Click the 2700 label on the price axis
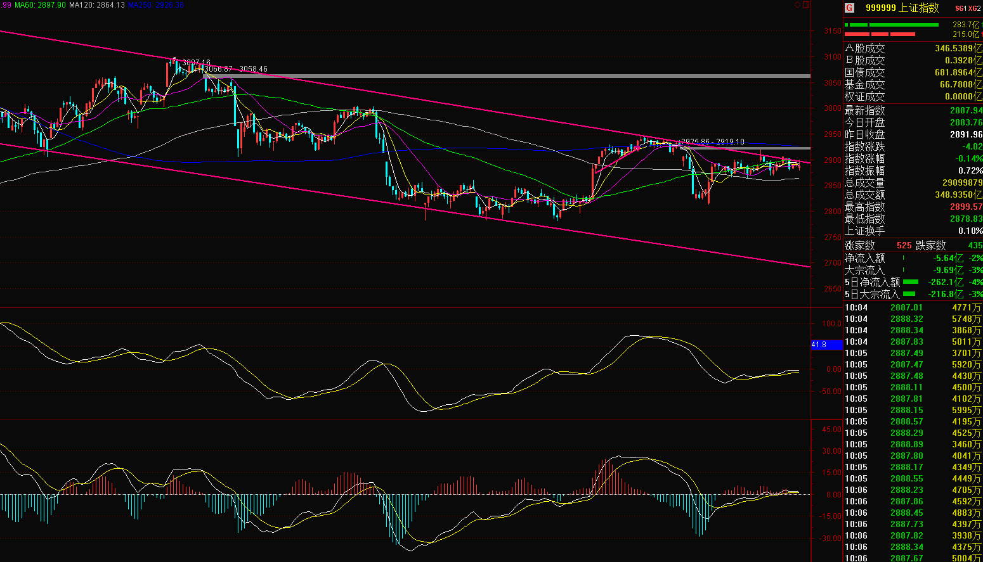Viewport: 983px width, 562px height. coord(833,263)
